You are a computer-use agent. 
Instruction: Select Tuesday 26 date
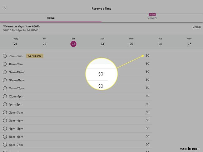(160, 42)
